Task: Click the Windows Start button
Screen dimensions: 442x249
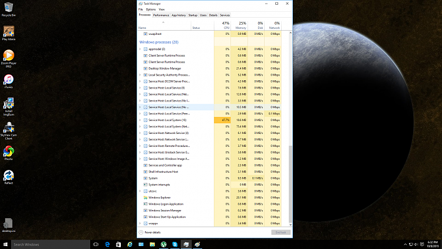Action: tap(5, 244)
